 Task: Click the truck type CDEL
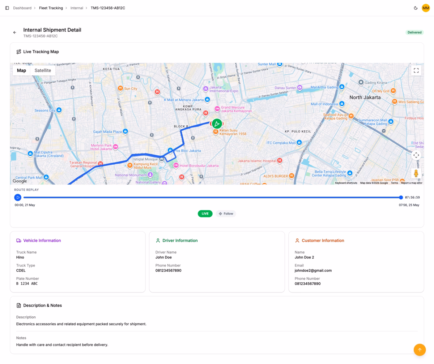point(21,270)
